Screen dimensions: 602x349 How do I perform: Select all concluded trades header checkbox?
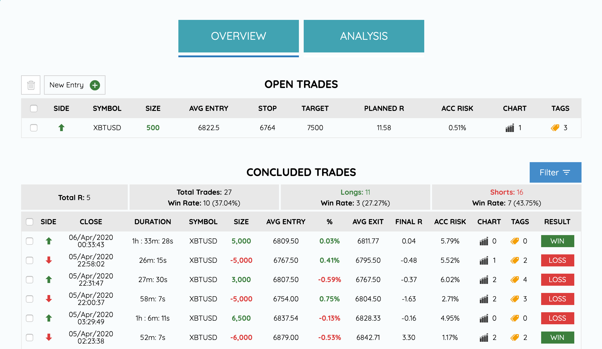click(x=30, y=222)
